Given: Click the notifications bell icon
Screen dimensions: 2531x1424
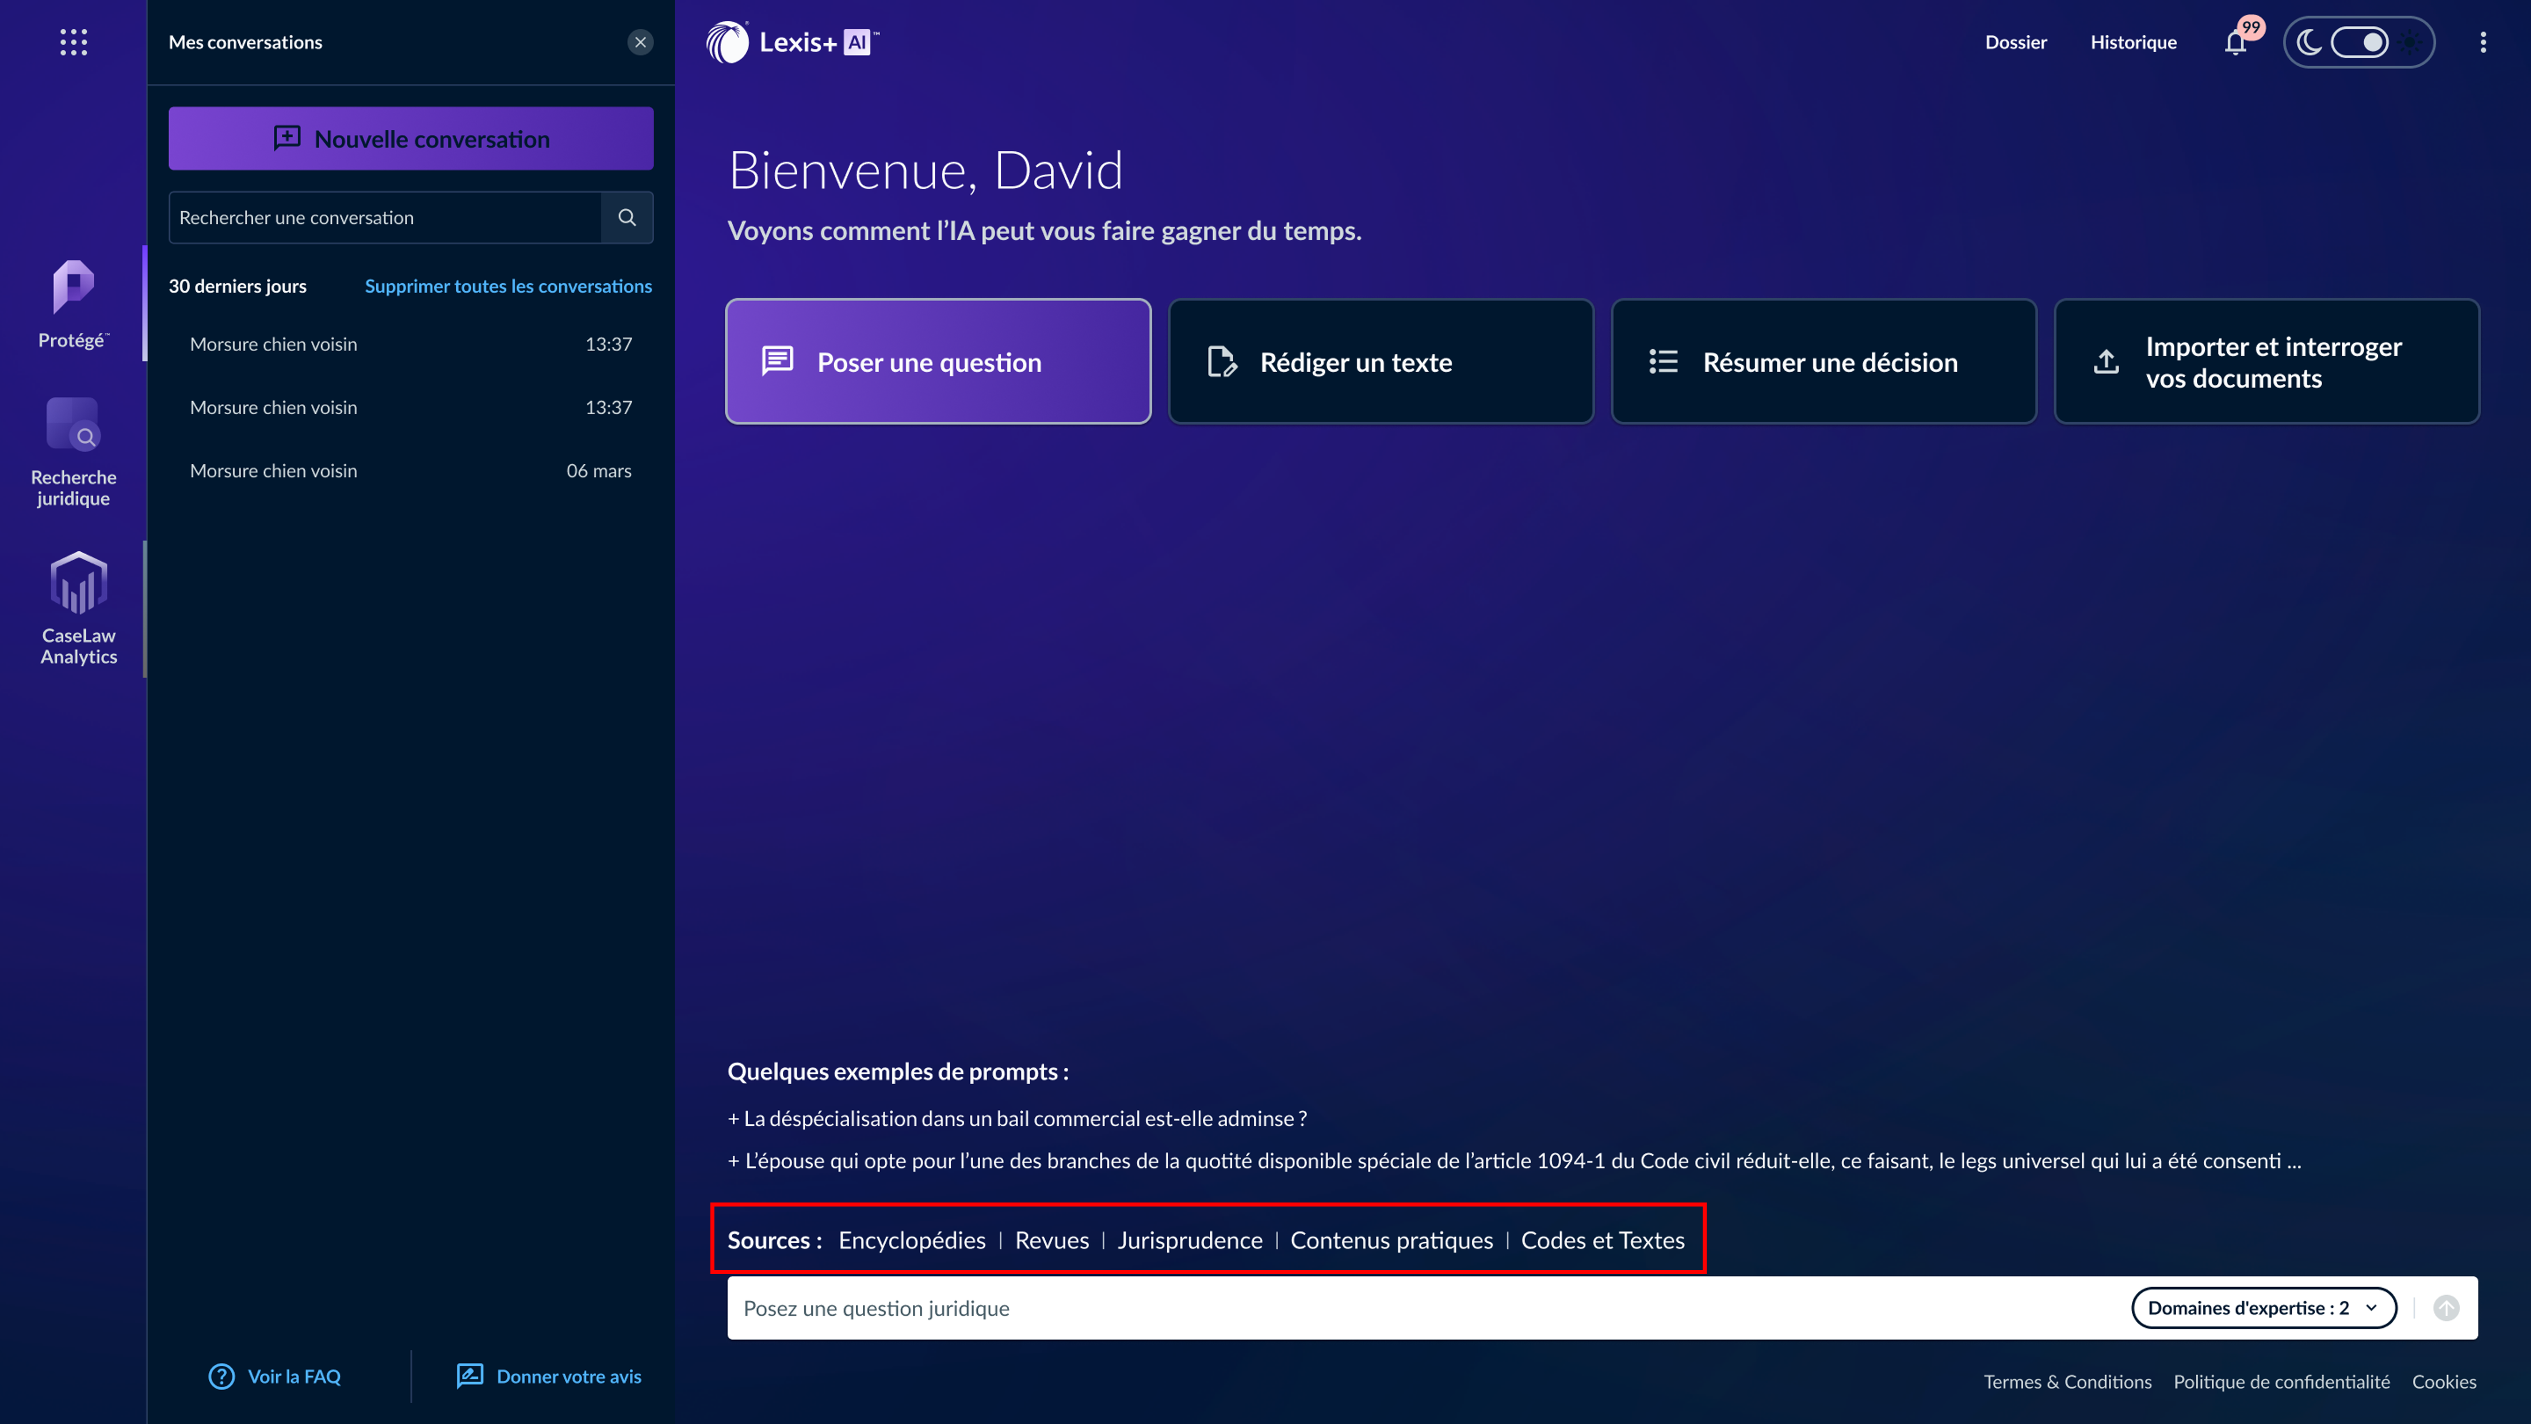Looking at the screenshot, I should tap(2235, 43).
